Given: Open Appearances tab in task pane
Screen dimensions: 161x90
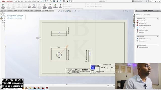Looking at the screenshot, I should pyautogui.click(x=134, y=23).
